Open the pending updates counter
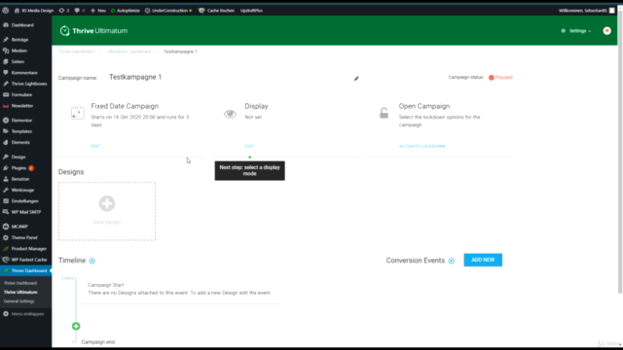The height and width of the screenshot is (350, 623). [x=64, y=11]
